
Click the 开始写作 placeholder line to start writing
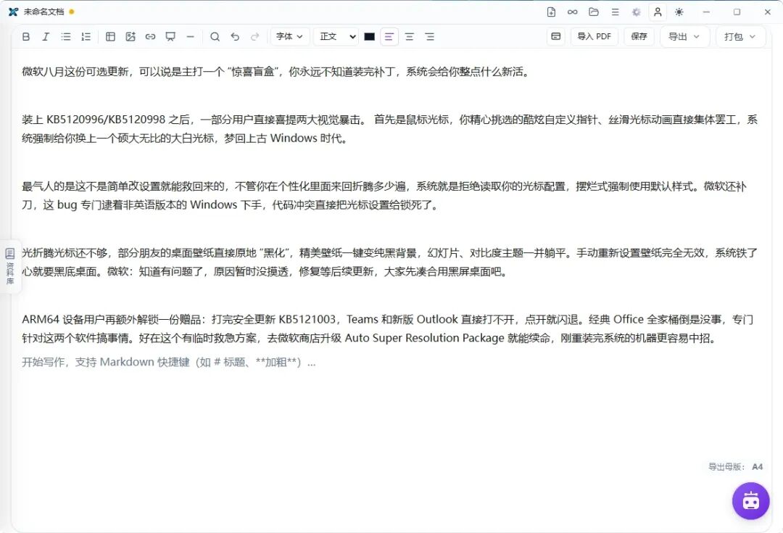click(169, 362)
